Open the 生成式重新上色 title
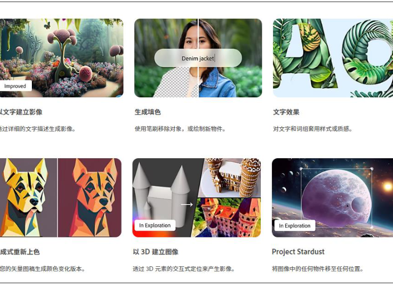 coord(20,252)
